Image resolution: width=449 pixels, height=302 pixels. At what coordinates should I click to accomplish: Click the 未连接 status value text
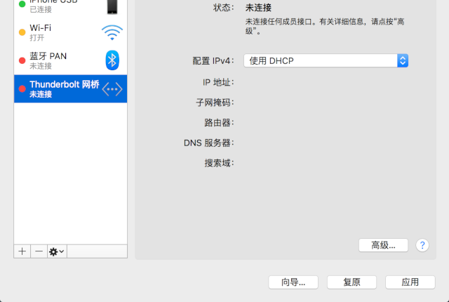click(x=258, y=8)
